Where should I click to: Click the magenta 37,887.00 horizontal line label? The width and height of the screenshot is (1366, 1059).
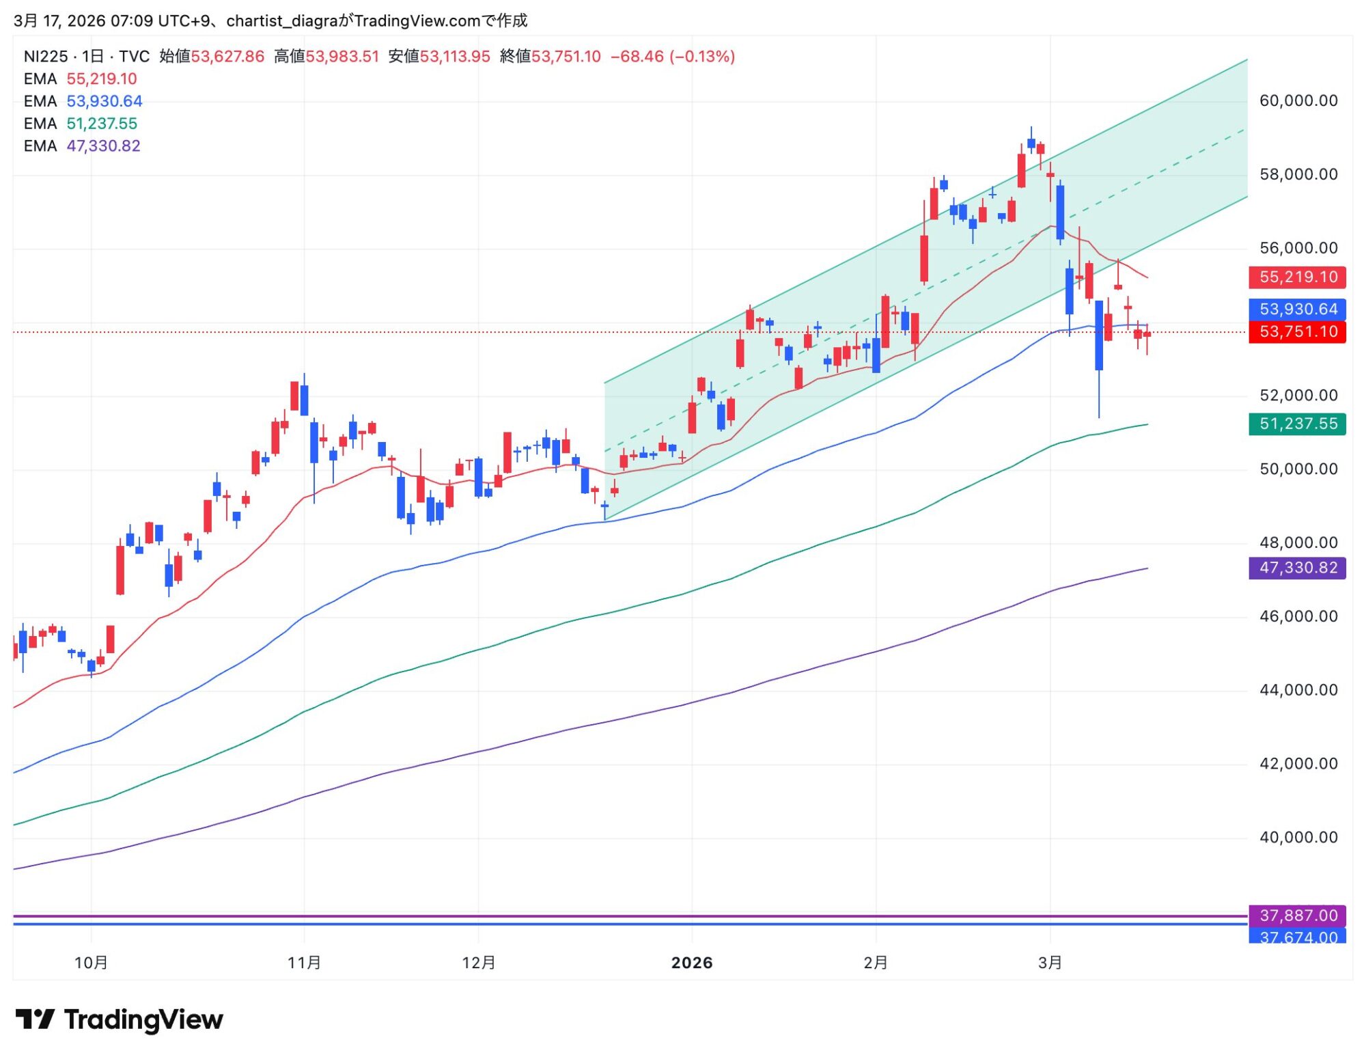tap(1297, 915)
